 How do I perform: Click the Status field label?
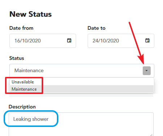point(17,58)
